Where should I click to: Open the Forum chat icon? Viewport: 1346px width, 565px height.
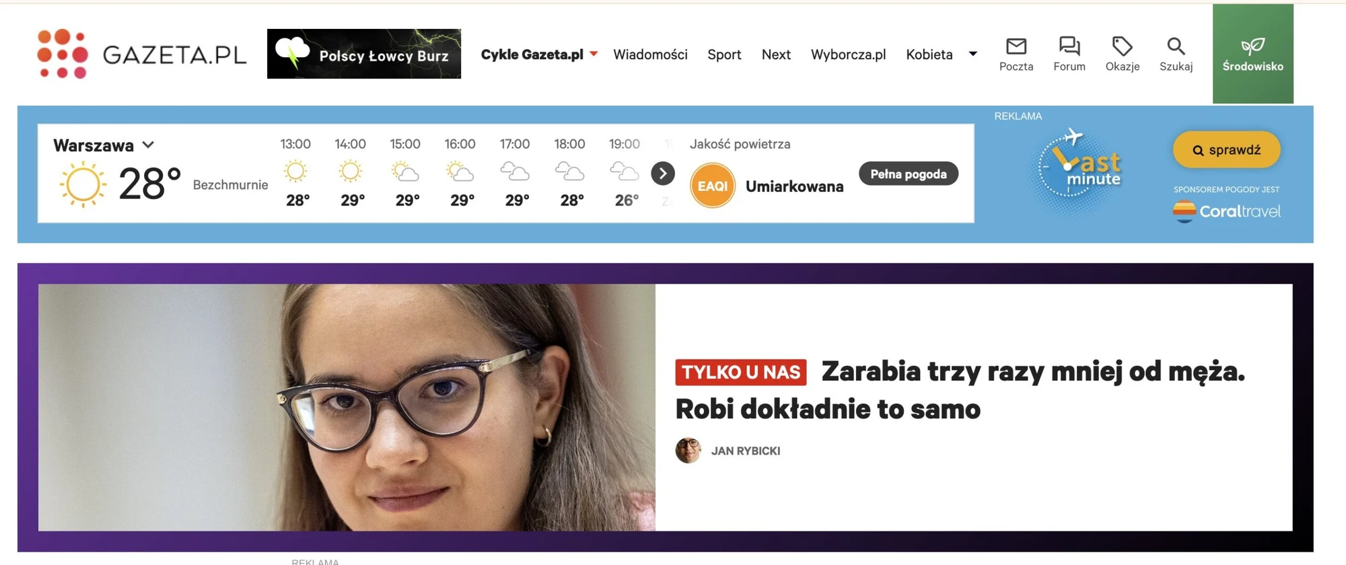[x=1069, y=46]
